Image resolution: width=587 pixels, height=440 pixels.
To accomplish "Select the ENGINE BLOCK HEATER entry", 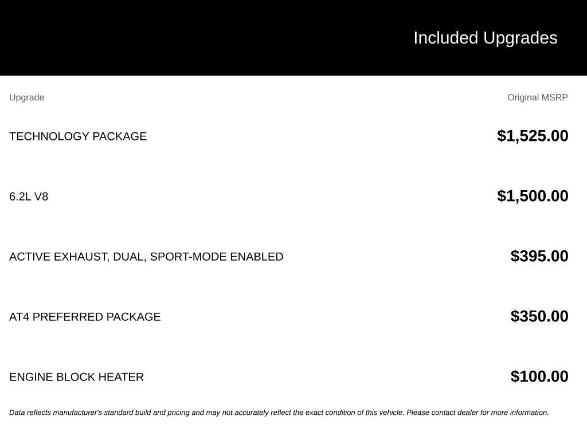I will [x=76, y=377].
